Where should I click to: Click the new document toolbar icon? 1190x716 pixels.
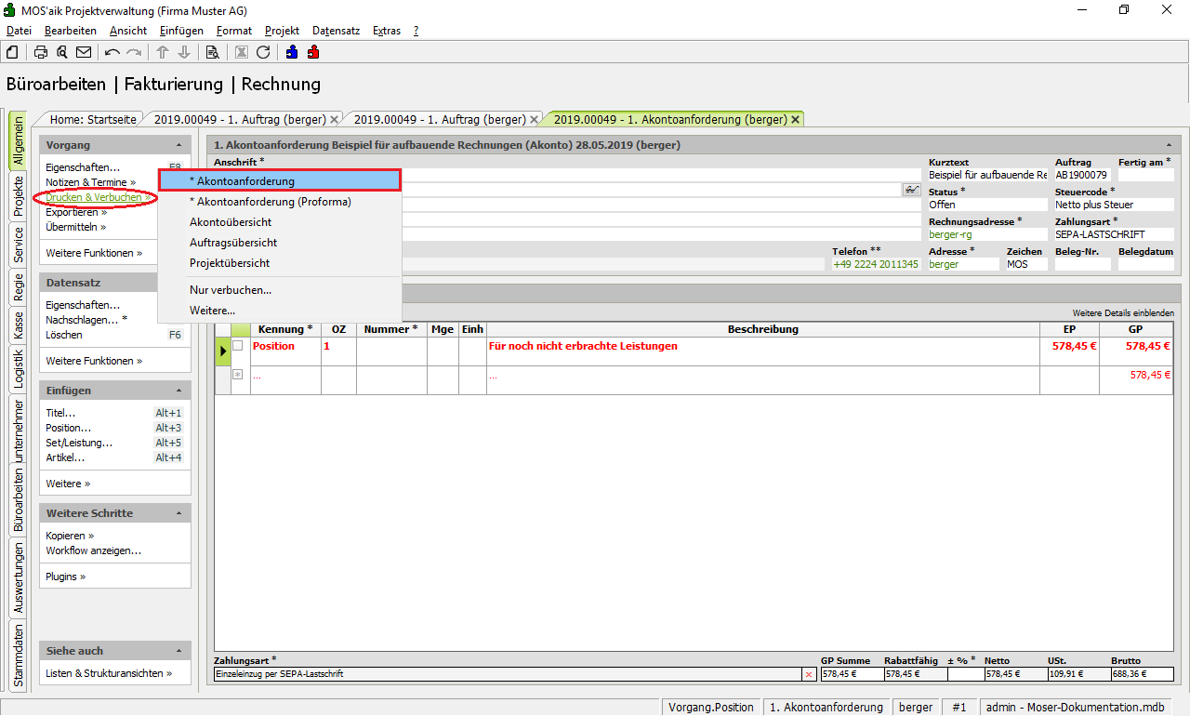click(x=13, y=52)
